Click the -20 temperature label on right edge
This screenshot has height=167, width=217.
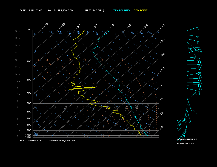coord(162,55)
